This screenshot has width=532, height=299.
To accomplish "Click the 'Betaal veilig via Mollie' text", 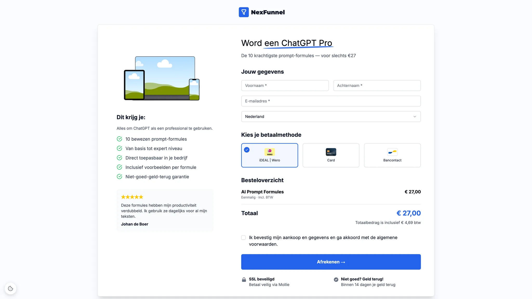I will coord(269,284).
